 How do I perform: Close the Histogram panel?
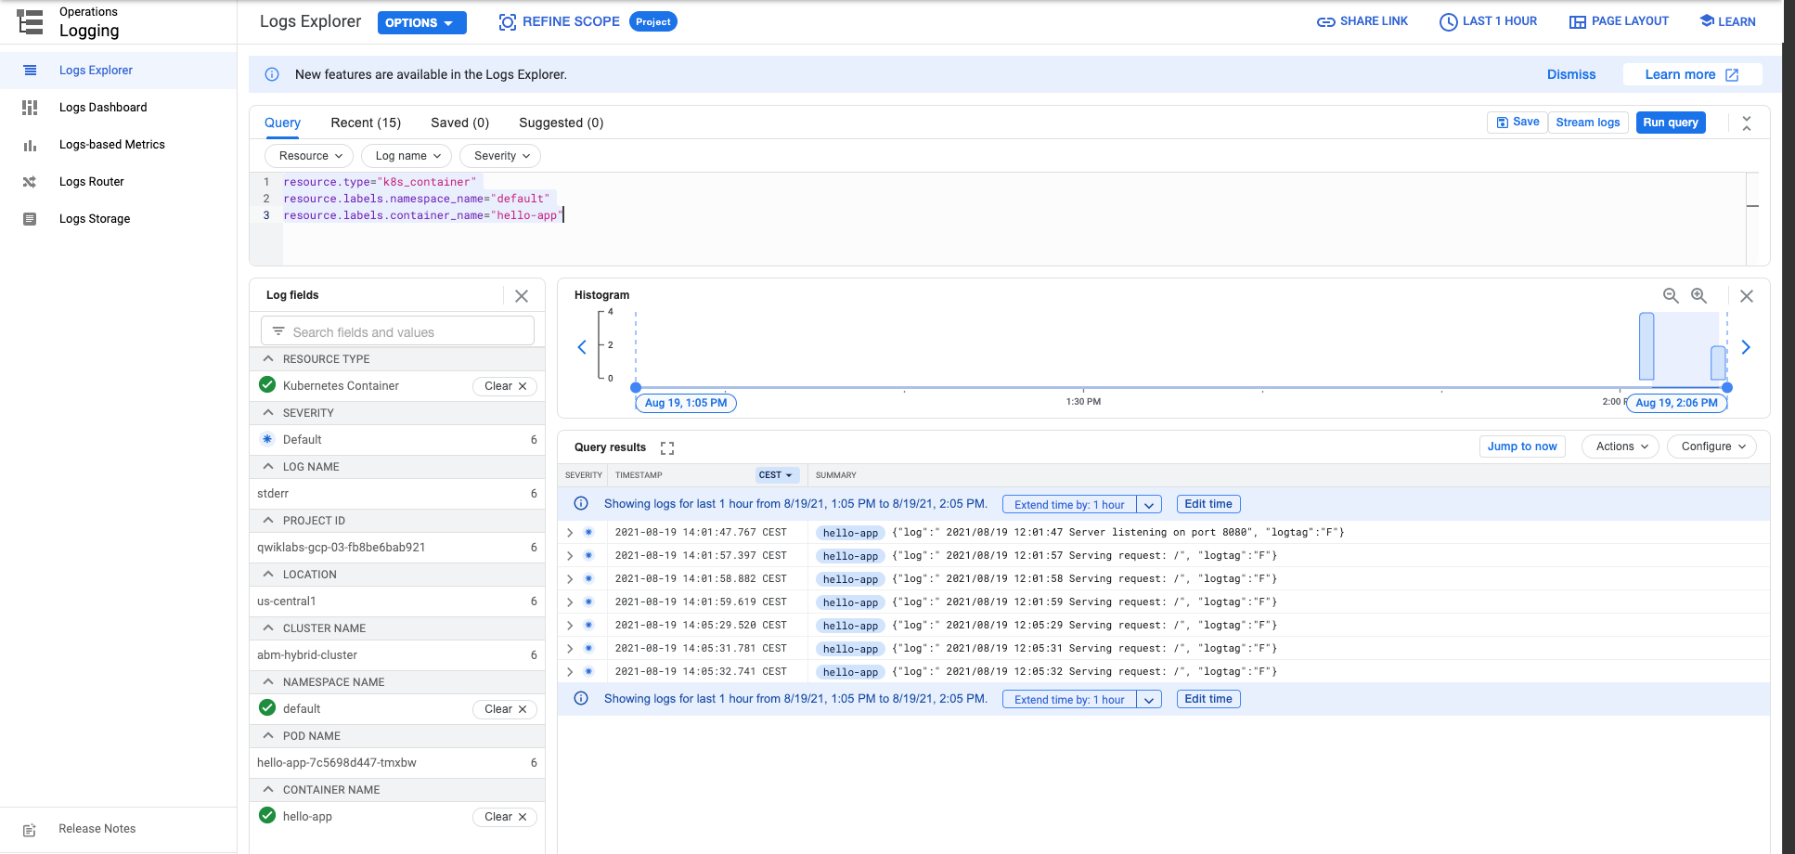coord(1747,296)
